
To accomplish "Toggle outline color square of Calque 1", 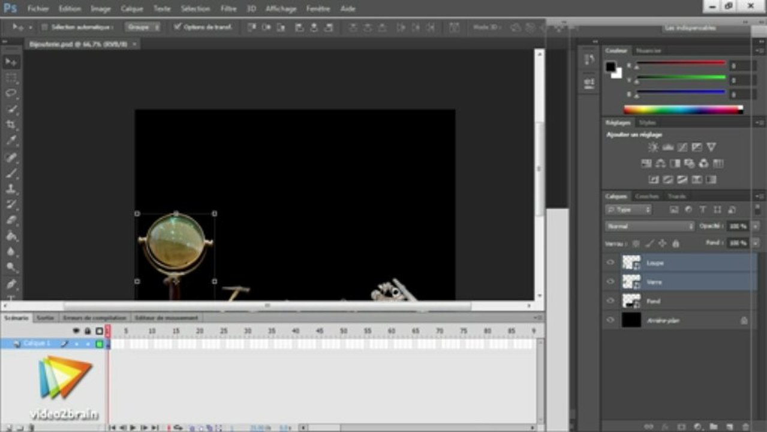I will [x=99, y=344].
